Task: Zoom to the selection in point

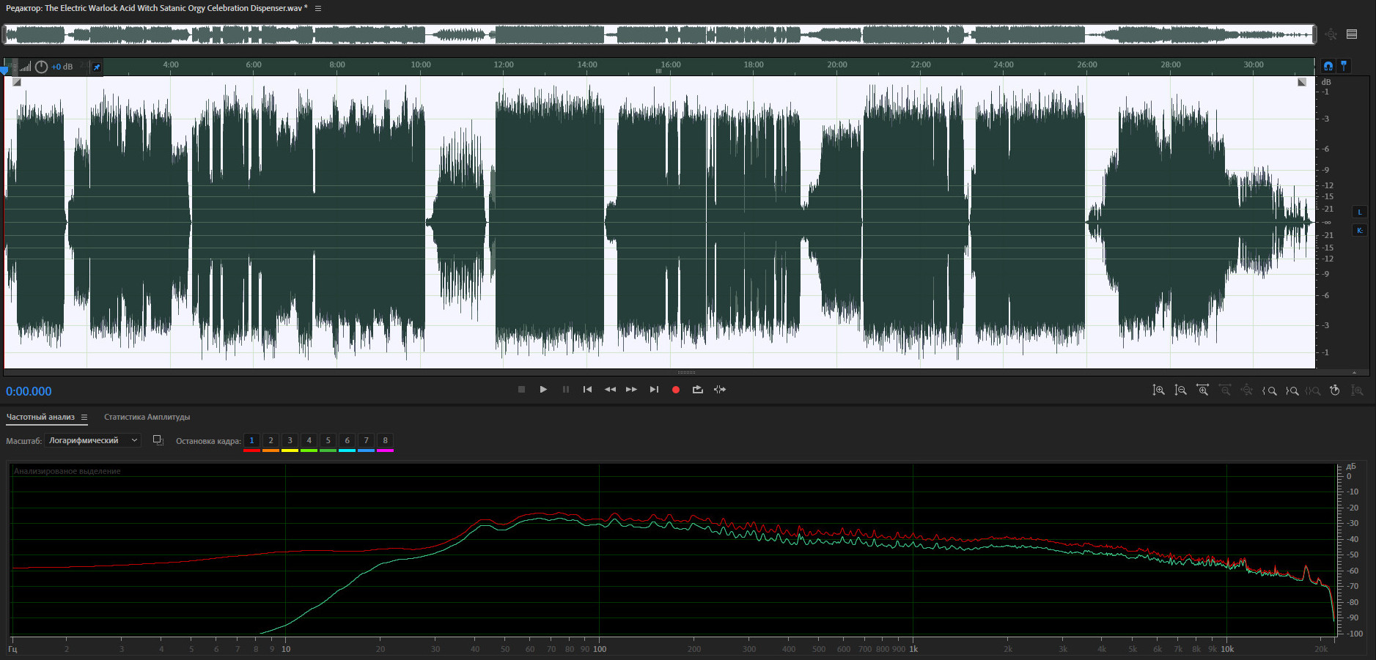Action: [x=1269, y=390]
